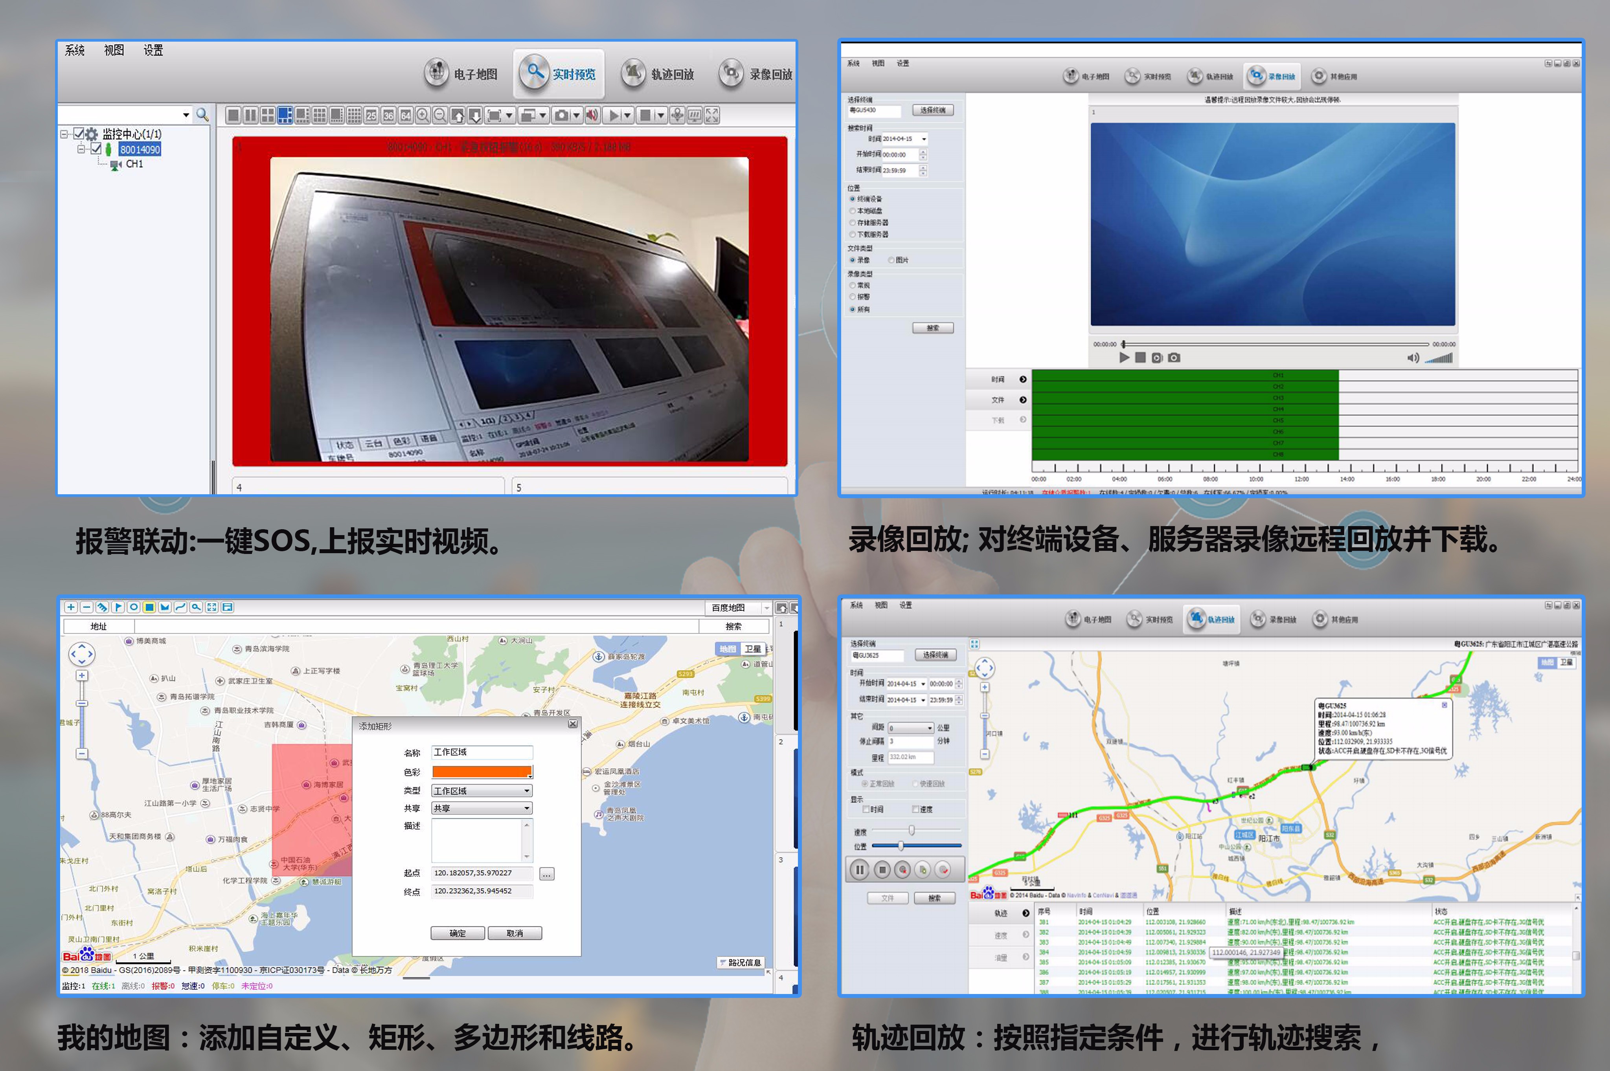Switch to 卫星 view in the map window

click(752, 649)
